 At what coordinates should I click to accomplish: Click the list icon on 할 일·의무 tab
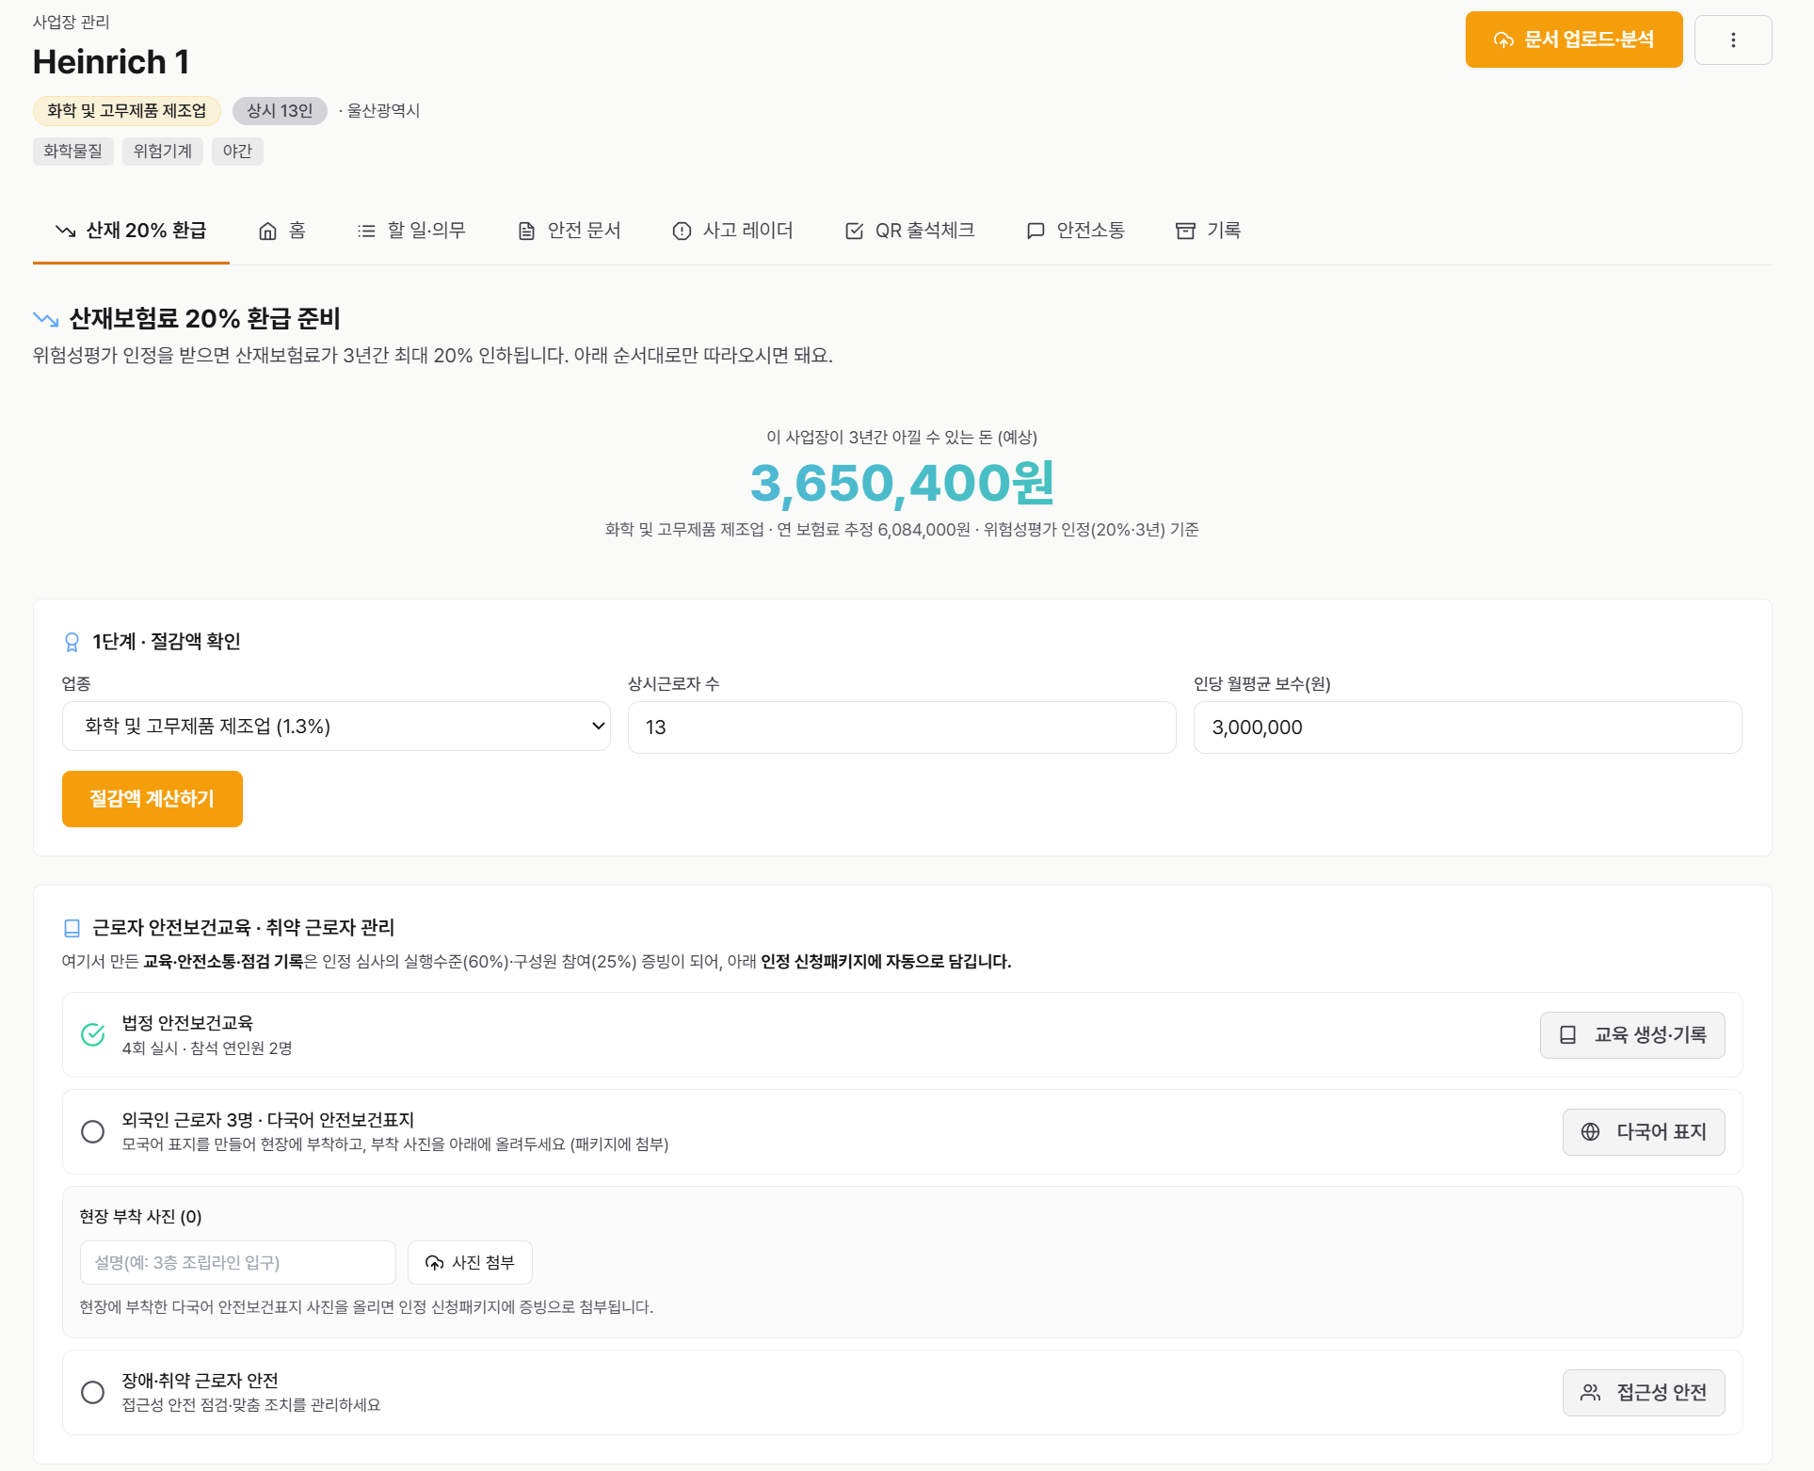pyautogui.click(x=366, y=232)
